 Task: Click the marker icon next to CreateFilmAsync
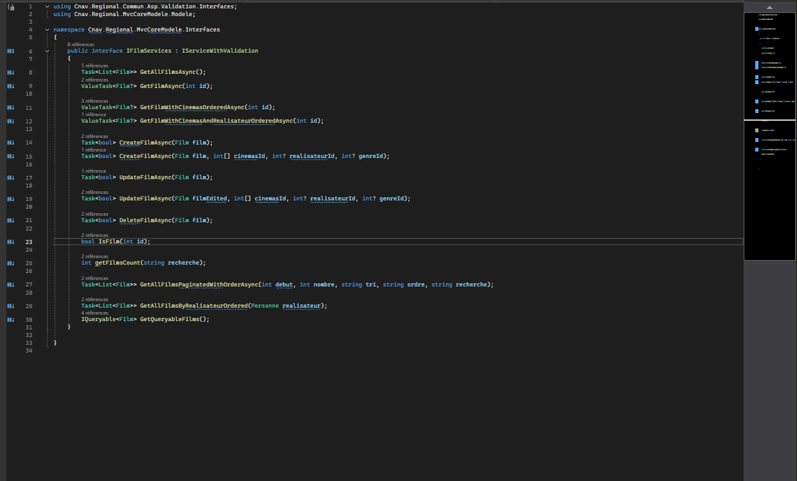tap(10, 142)
